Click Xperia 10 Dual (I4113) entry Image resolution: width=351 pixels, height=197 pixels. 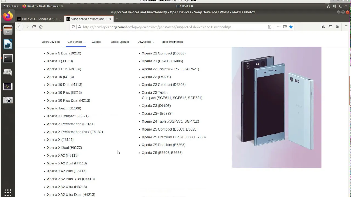tap(64, 85)
